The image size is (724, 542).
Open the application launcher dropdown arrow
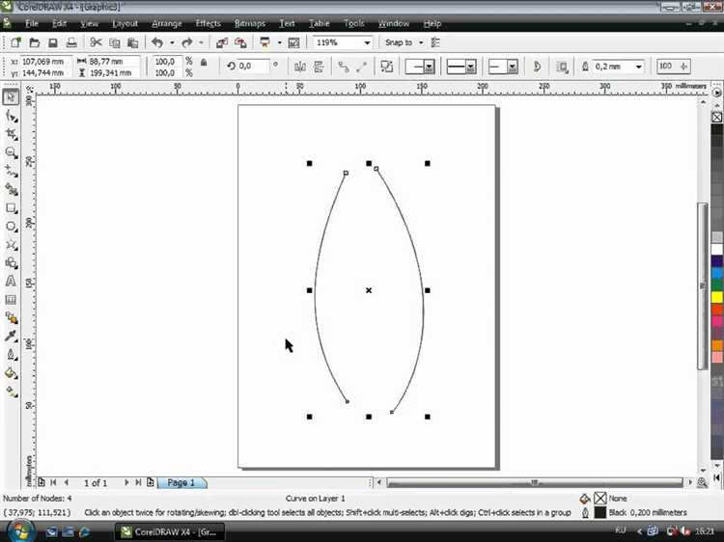click(279, 42)
